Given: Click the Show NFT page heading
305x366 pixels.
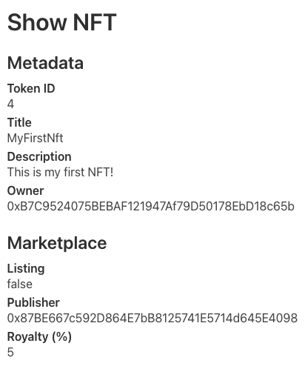Looking at the screenshot, I should click(x=62, y=22).
